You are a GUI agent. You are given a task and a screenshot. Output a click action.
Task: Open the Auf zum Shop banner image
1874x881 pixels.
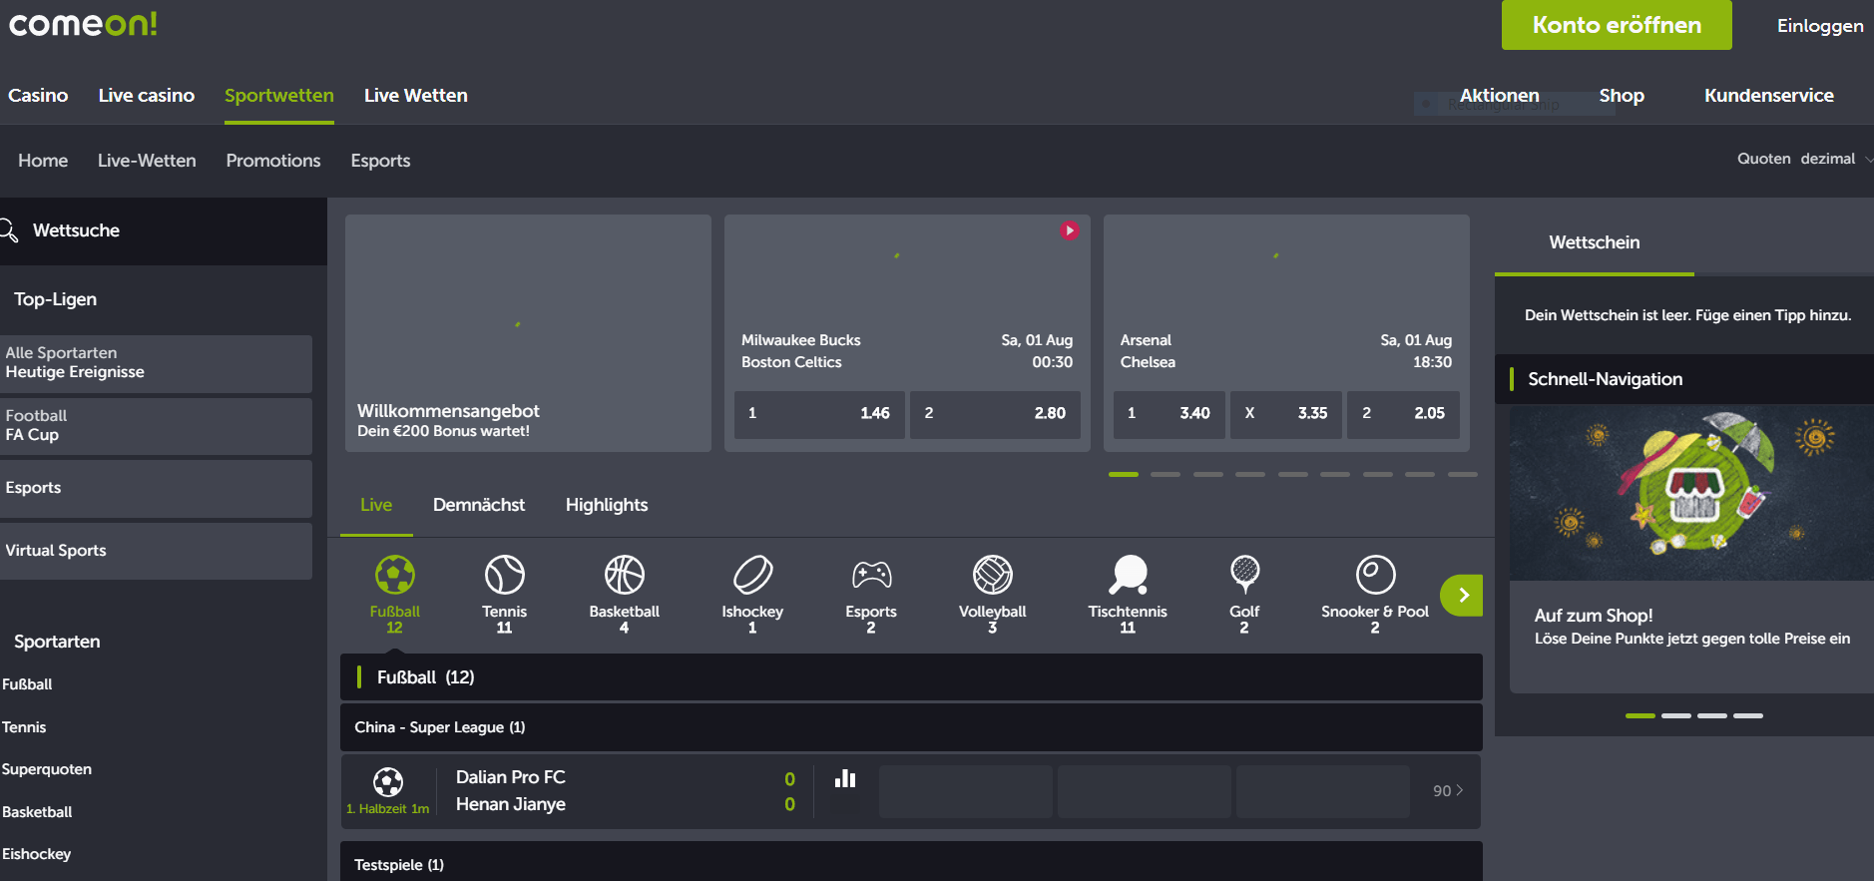click(1691, 493)
